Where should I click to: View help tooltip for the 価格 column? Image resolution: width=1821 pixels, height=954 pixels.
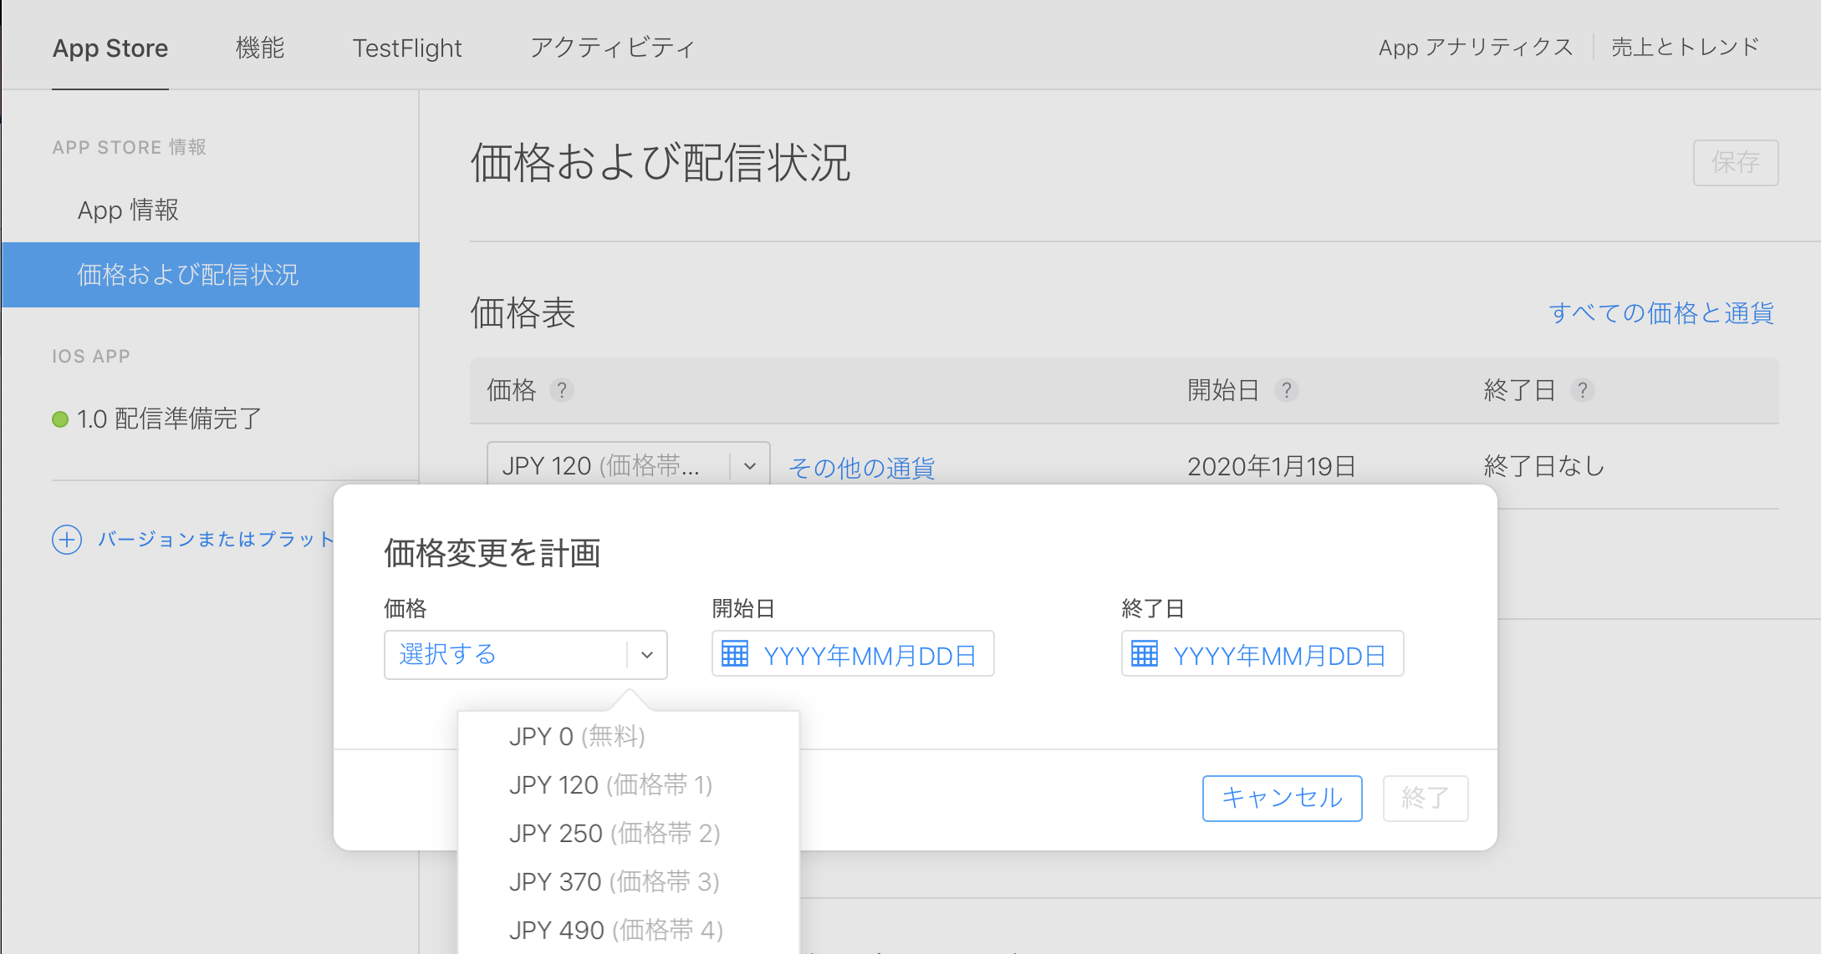click(x=562, y=390)
